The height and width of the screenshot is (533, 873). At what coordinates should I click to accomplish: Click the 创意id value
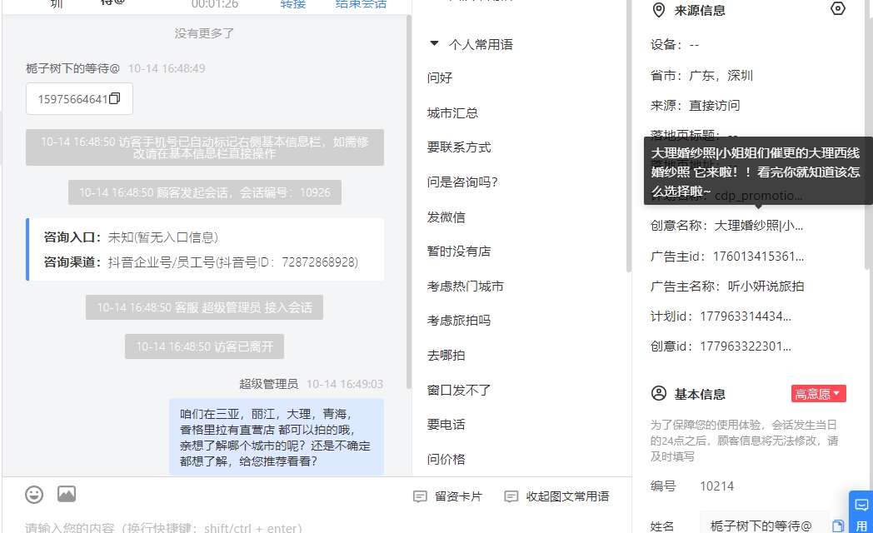tap(746, 346)
